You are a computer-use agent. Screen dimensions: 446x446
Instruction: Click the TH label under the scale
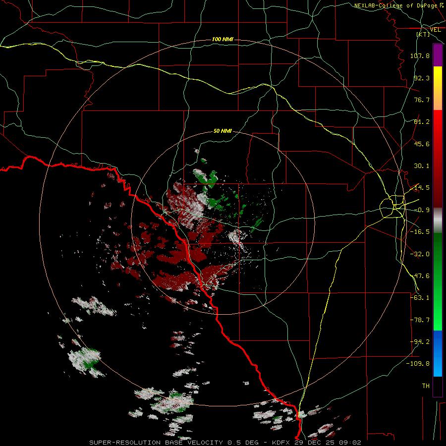point(426,386)
